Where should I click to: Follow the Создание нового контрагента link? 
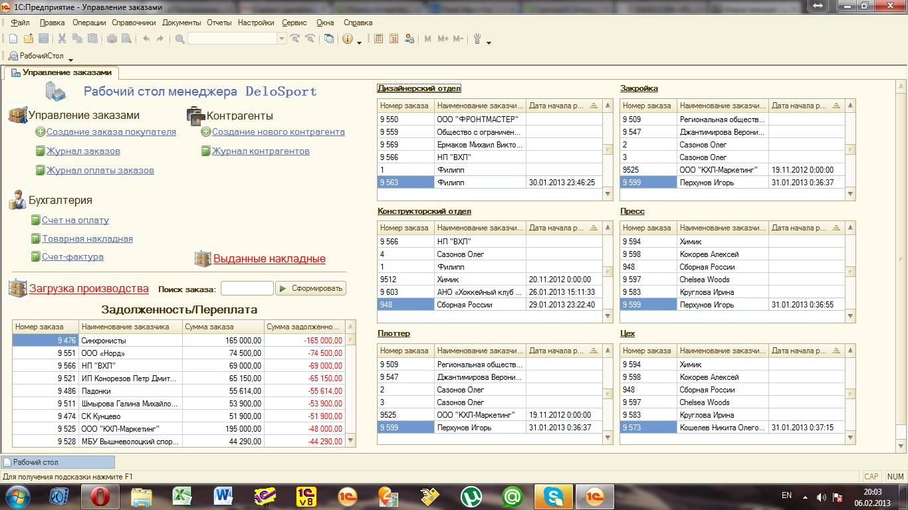click(x=278, y=132)
